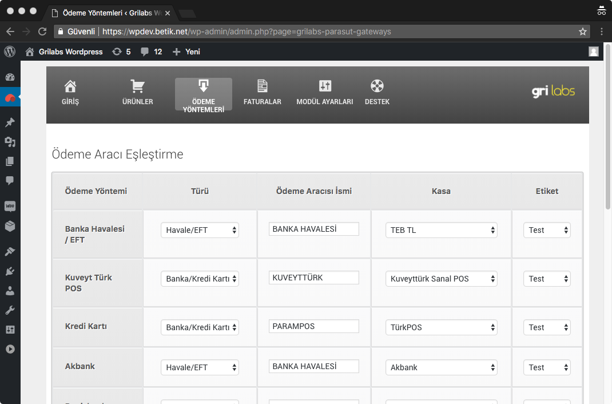The height and width of the screenshot is (404, 612).
Task: Click the PARAMPOS payment name input field
Action: point(313,326)
